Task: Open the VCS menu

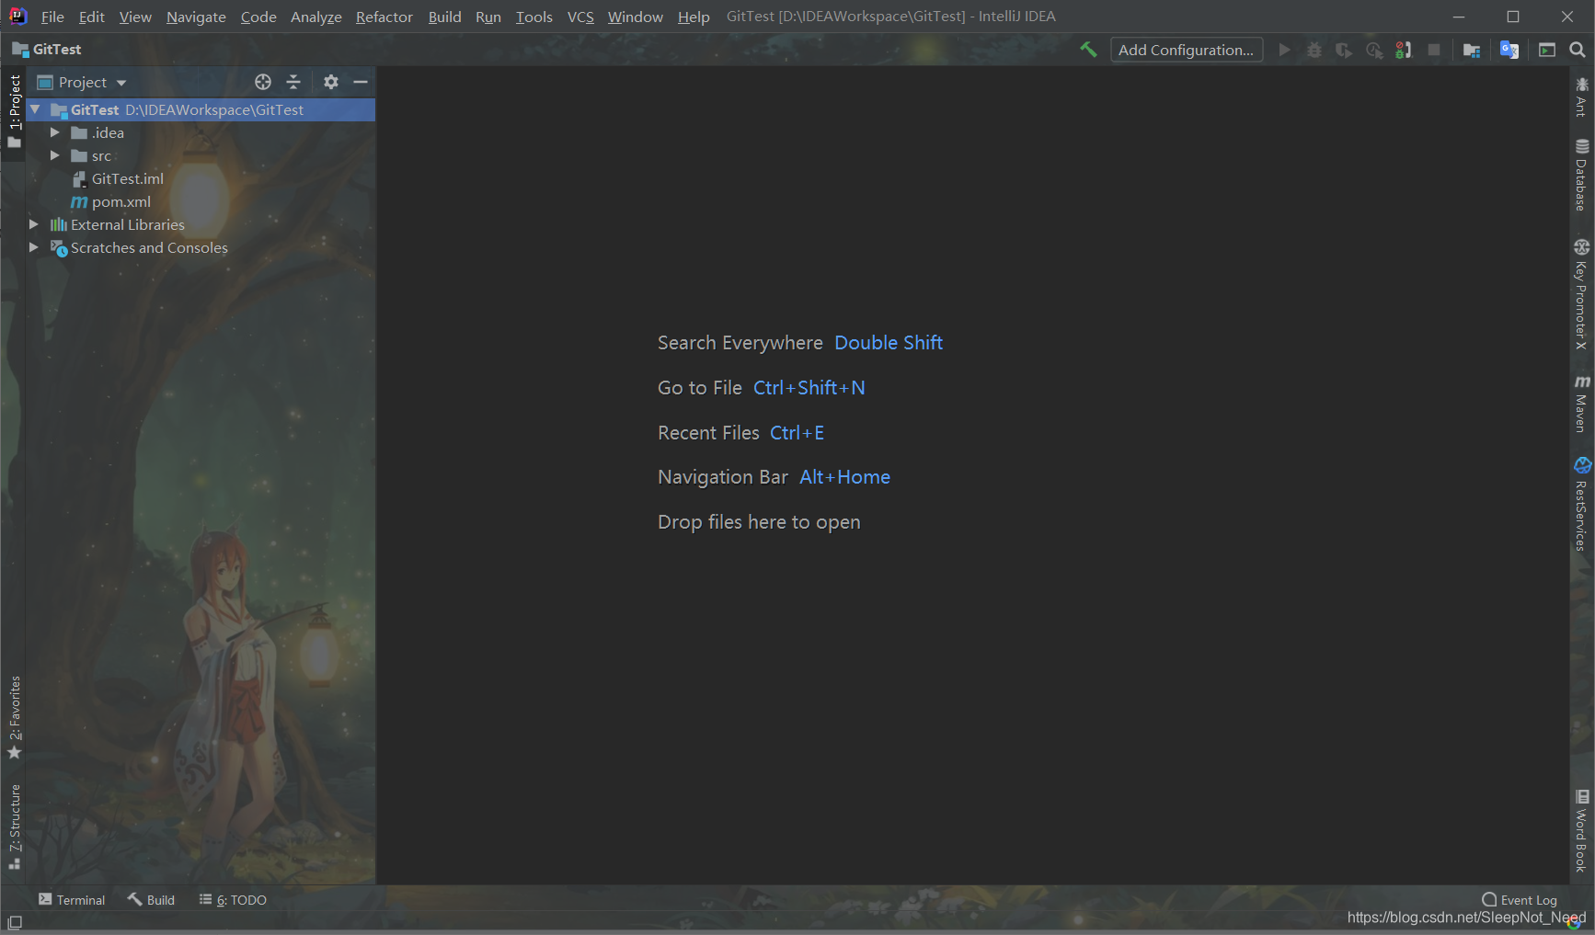Action: pos(580,17)
